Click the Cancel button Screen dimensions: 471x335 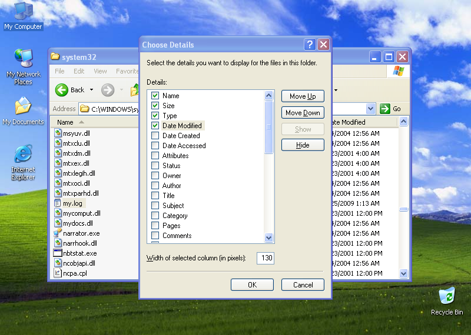(x=303, y=285)
